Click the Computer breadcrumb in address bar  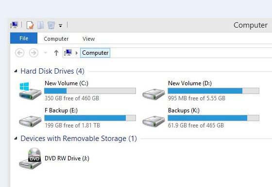coord(95,53)
